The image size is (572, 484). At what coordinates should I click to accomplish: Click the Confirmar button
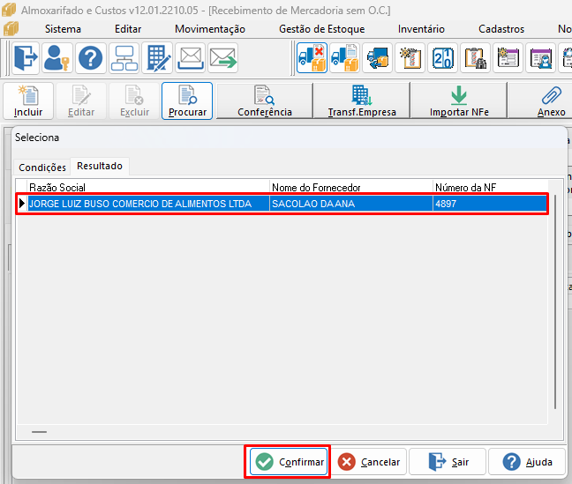click(x=289, y=462)
